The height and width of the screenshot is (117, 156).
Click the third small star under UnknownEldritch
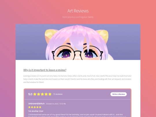[x=35, y=107]
